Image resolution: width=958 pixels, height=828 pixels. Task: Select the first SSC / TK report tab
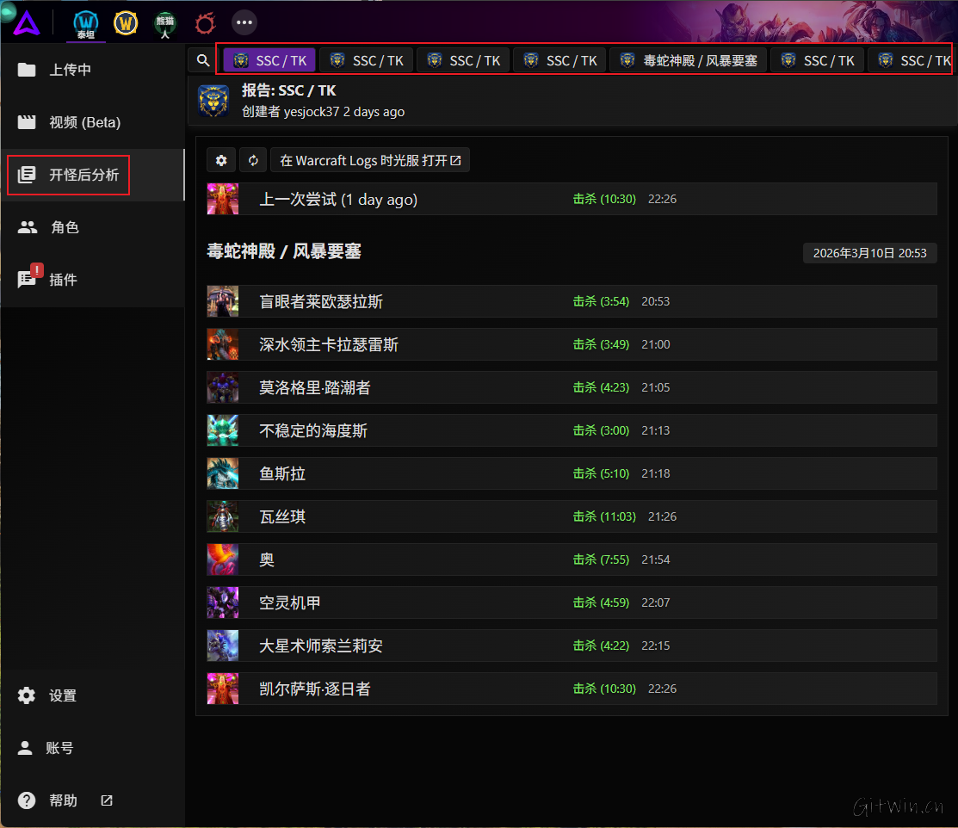pos(268,60)
